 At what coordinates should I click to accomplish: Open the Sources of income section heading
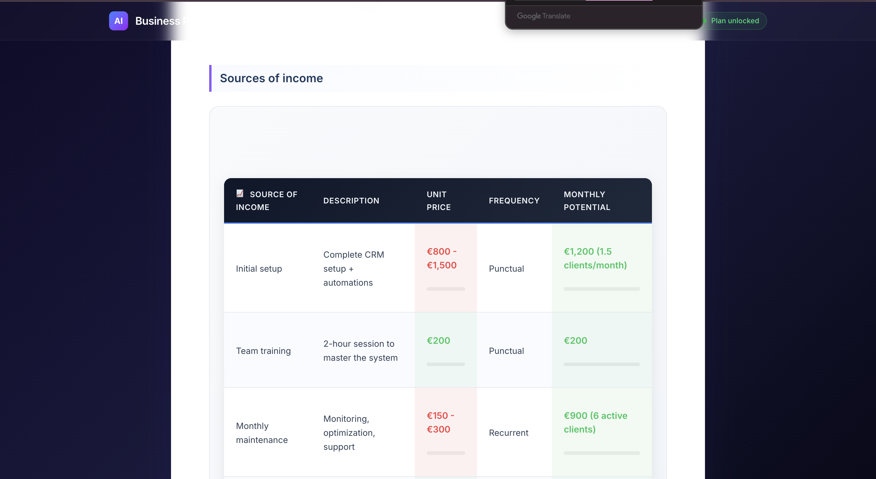[x=271, y=78]
